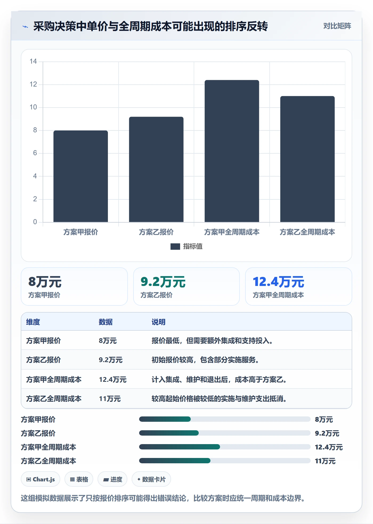Click table cell 9.2万元 in 方案乙报价 row

(x=111, y=360)
